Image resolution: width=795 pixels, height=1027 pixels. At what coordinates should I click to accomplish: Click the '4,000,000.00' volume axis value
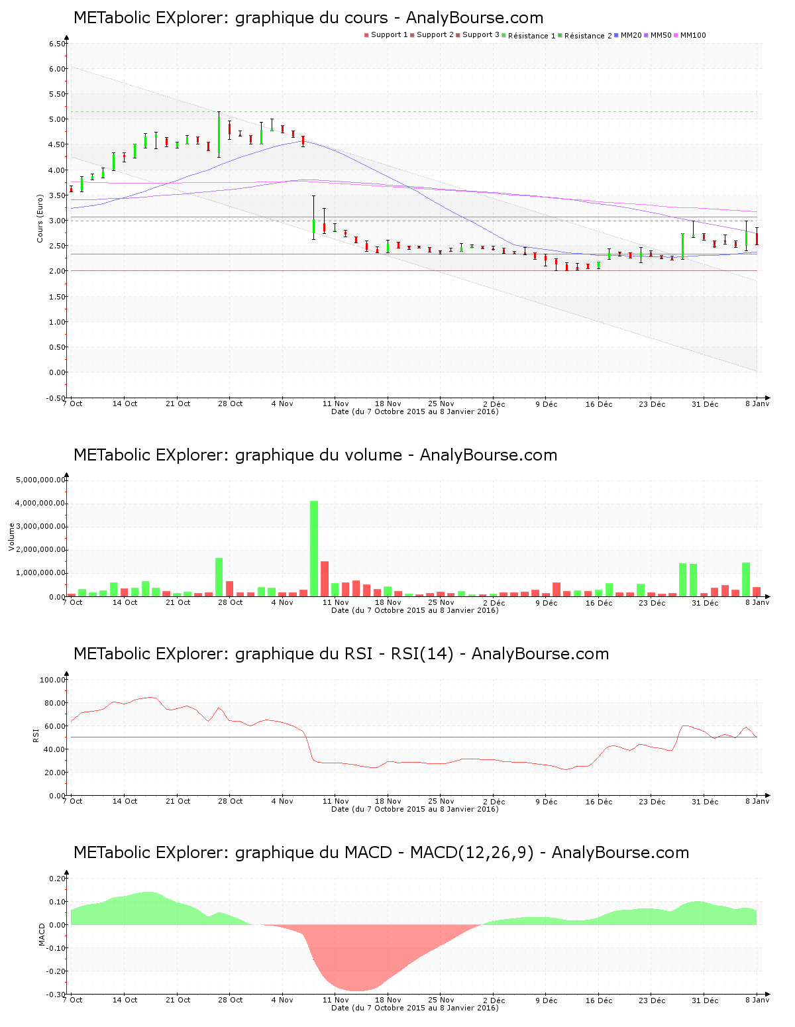point(40,504)
